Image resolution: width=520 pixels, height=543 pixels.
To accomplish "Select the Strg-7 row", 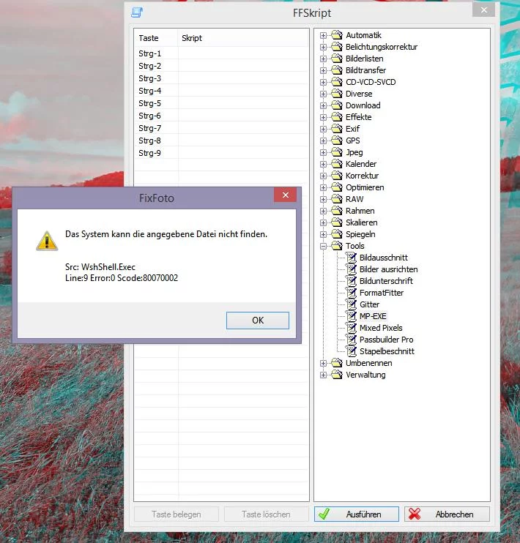I will (x=221, y=129).
